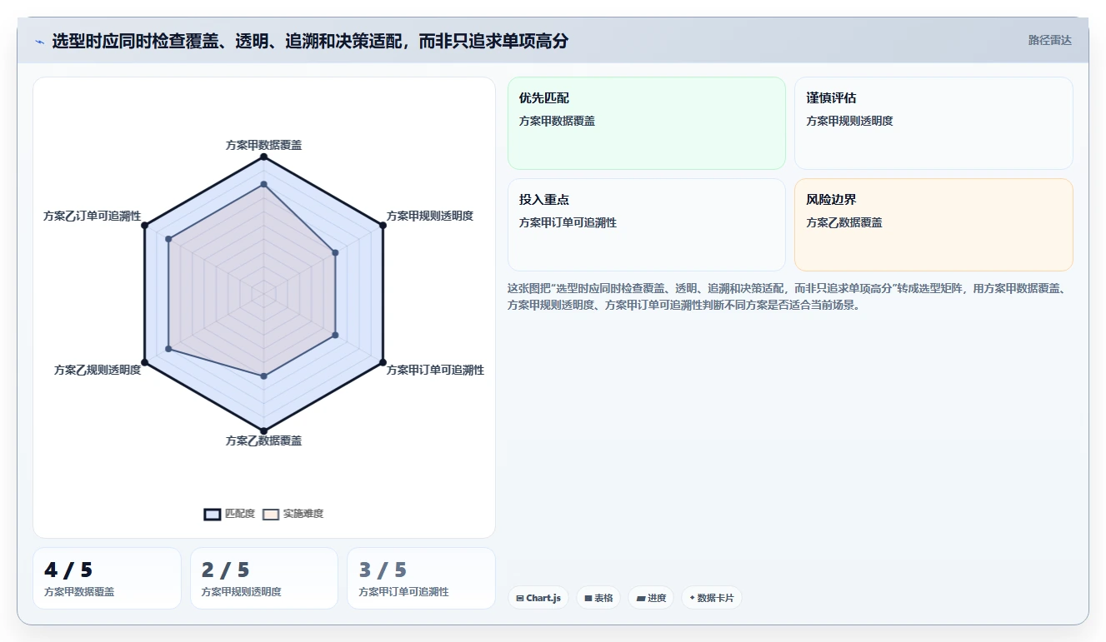The width and height of the screenshot is (1106, 642).
Task: Click the 3 / 5 score card
Action: 421,578
